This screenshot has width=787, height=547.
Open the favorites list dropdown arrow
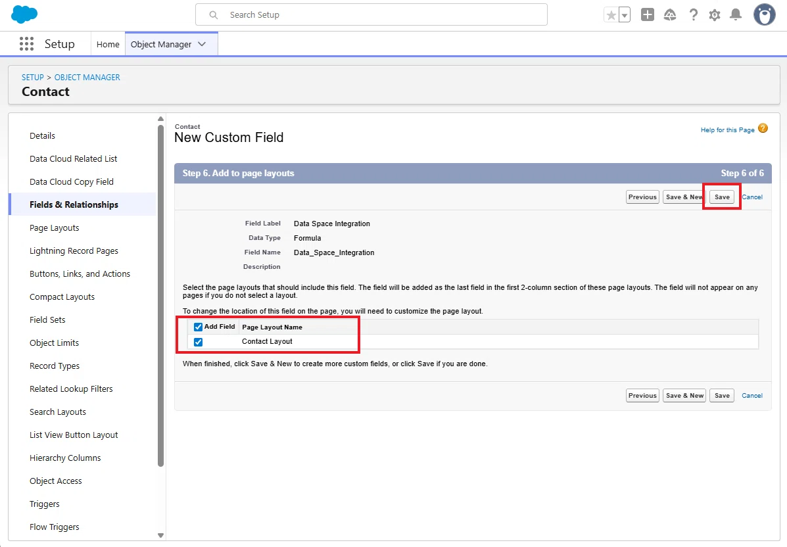[625, 15]
